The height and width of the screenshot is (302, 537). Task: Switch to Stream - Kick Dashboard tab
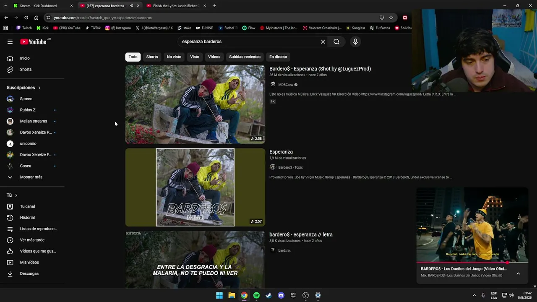click(x=42, y=6)
